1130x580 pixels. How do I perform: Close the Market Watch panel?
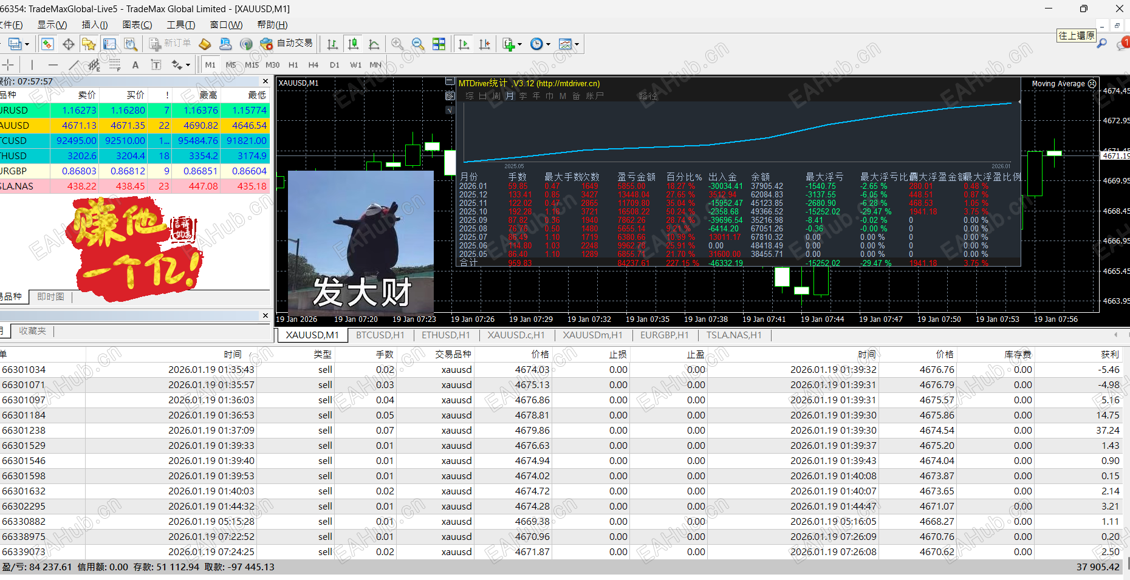tap(265, 81)
